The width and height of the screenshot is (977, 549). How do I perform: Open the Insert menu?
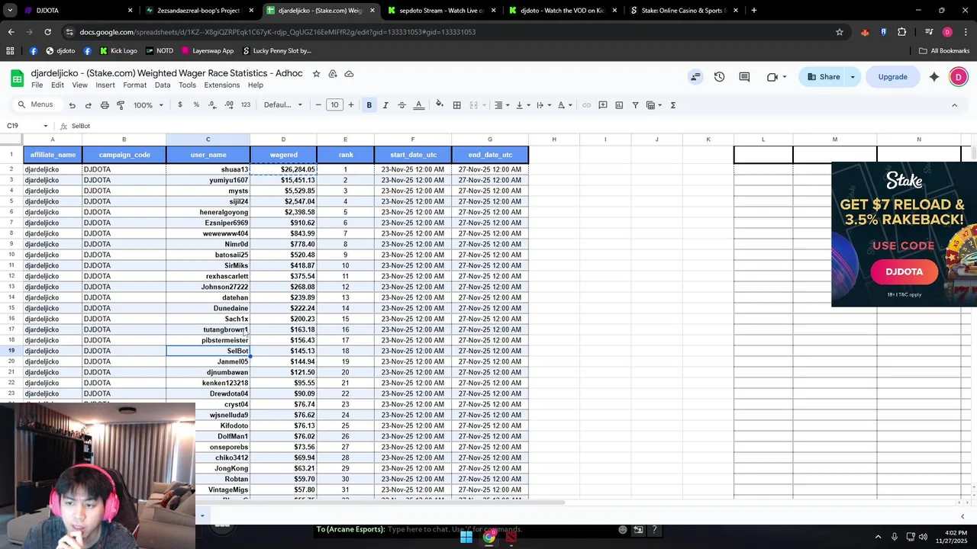point(105,85)
